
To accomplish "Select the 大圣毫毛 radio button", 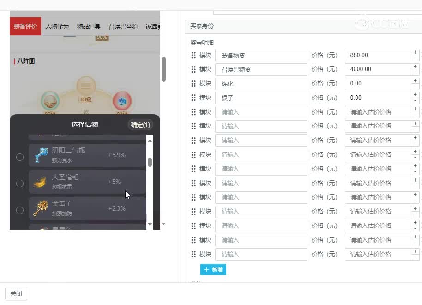I will click(20, 183).
